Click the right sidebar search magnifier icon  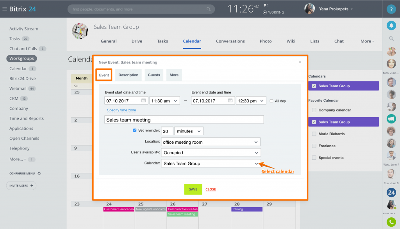[391, 39]
